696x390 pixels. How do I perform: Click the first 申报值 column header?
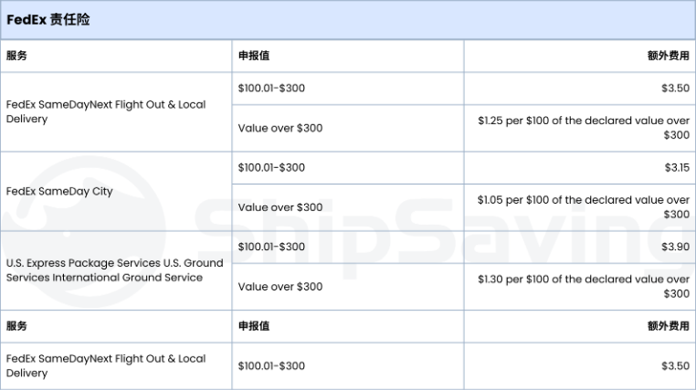click(x=254, y=56)
